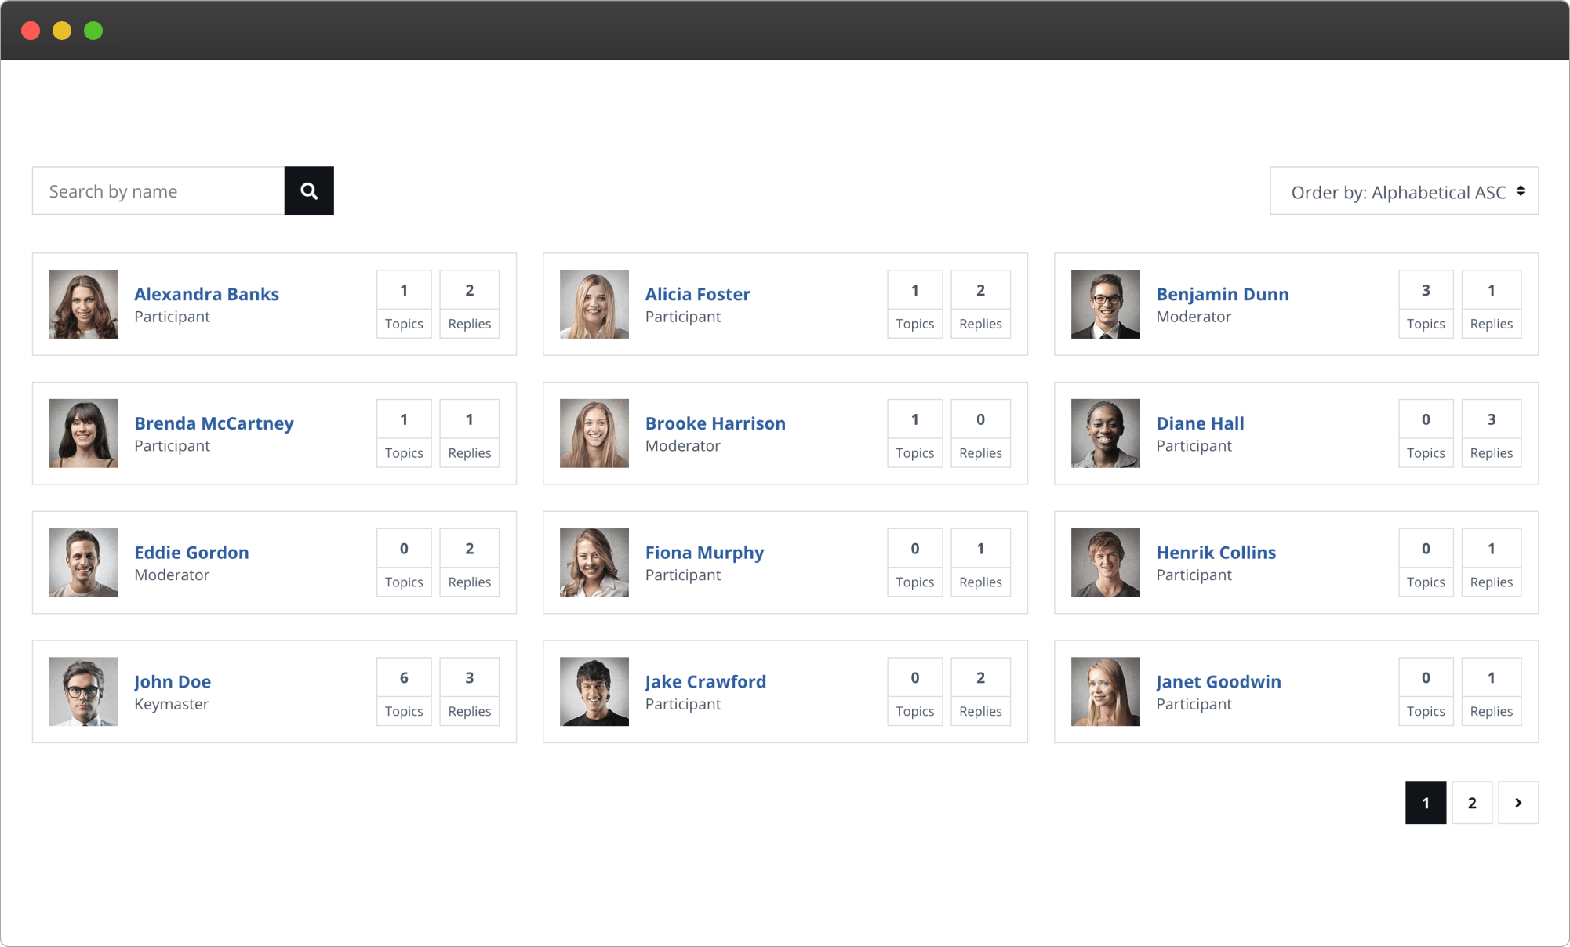Click Alicia Foster's 1 Topics counter
Viewport: 1570px width, 947px height.
click(915, 304)
